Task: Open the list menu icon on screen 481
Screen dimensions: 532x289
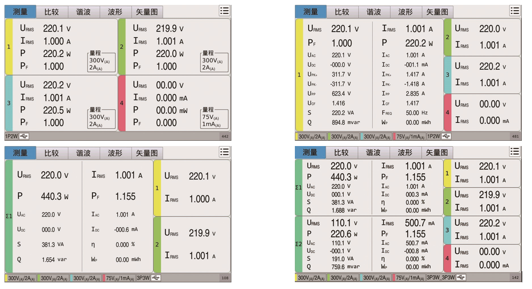Action: [x=515, y=11]
